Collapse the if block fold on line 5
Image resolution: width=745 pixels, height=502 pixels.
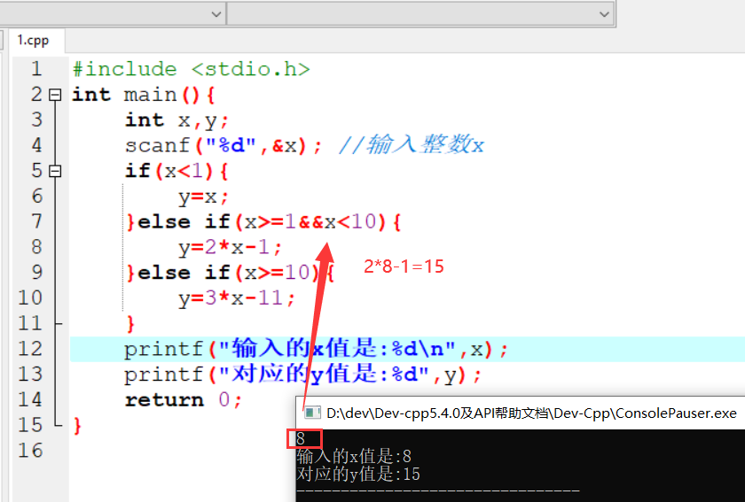pyautogui.click(x=56, y=171)
